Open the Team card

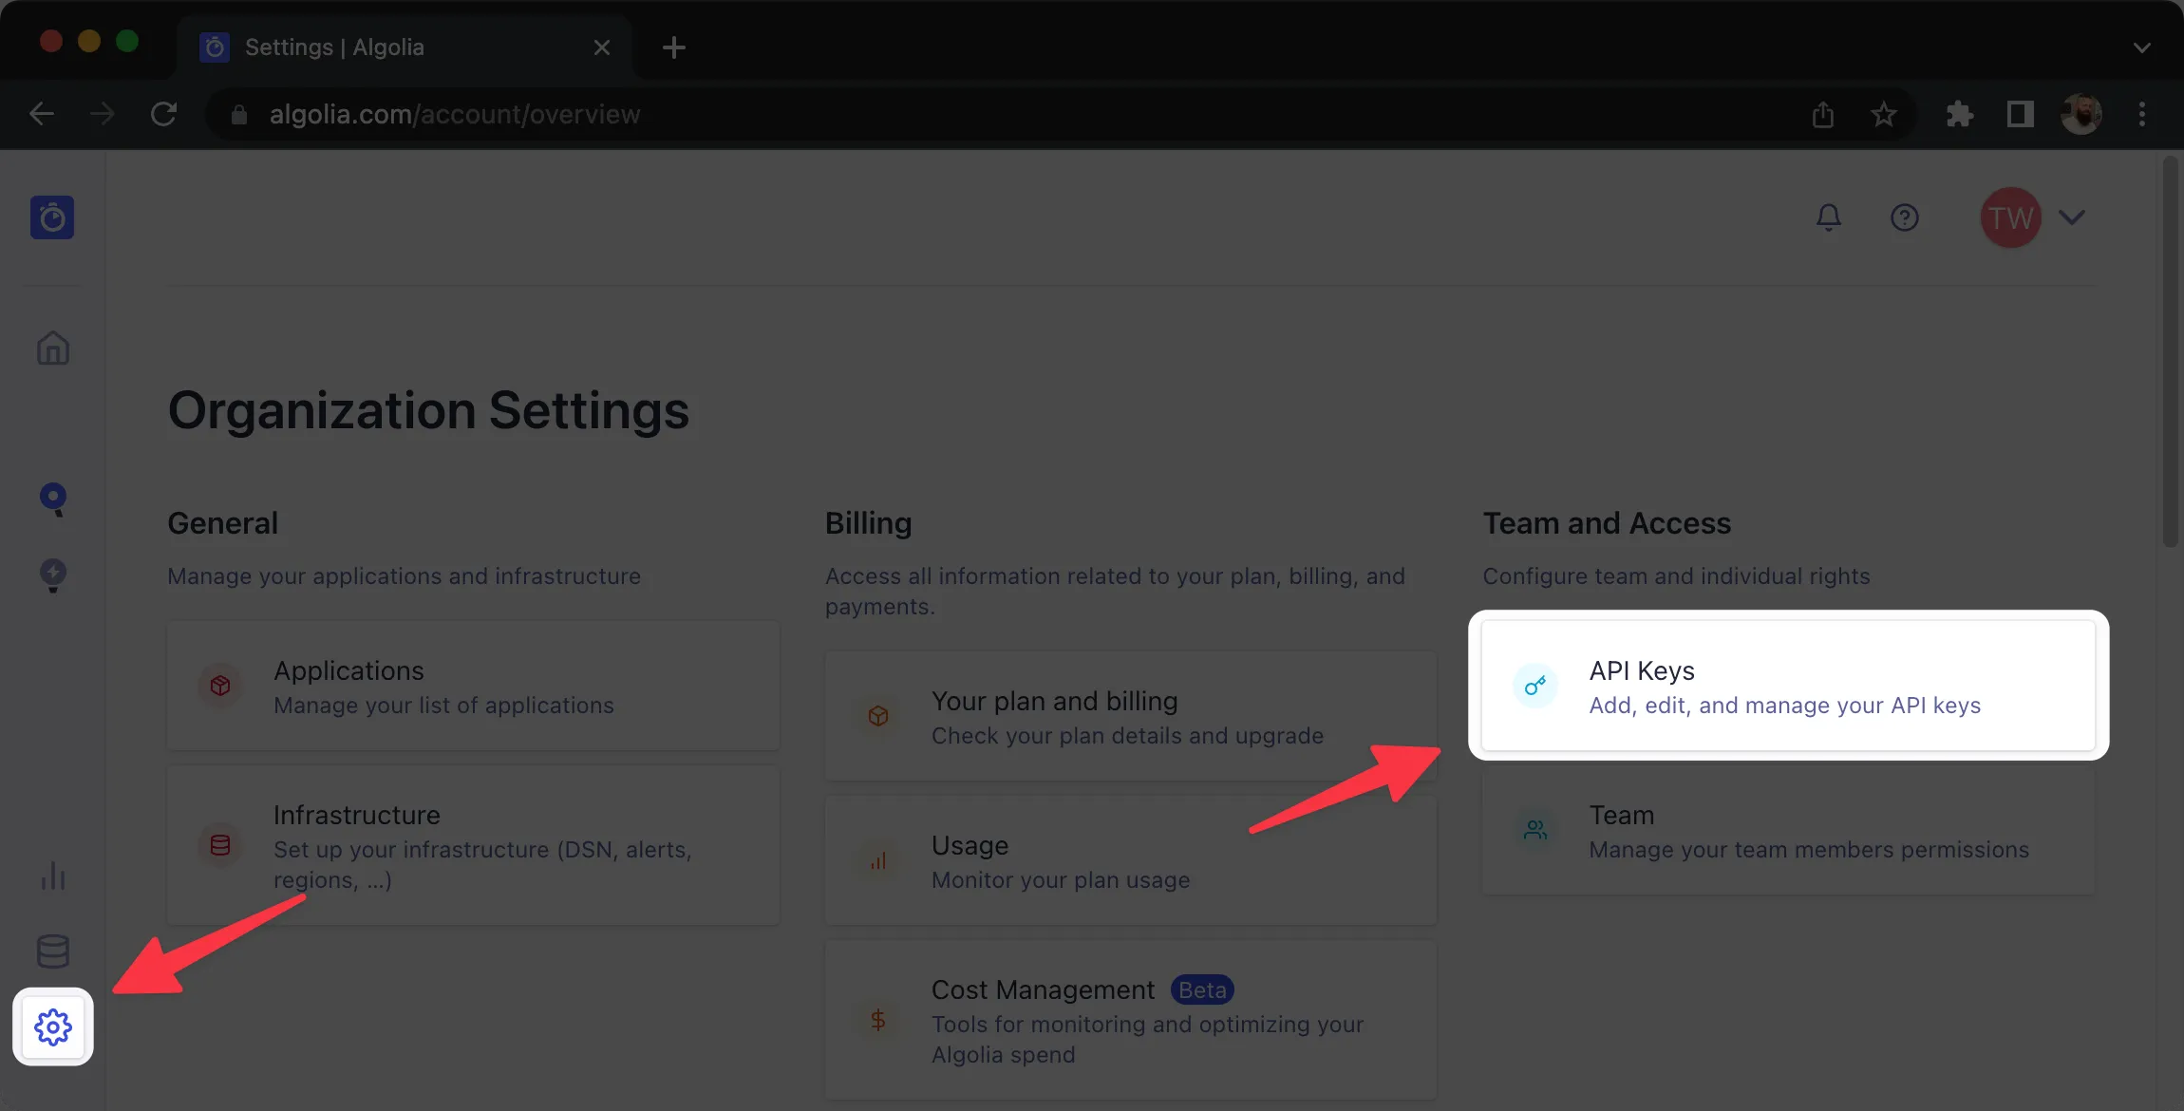1789,830
